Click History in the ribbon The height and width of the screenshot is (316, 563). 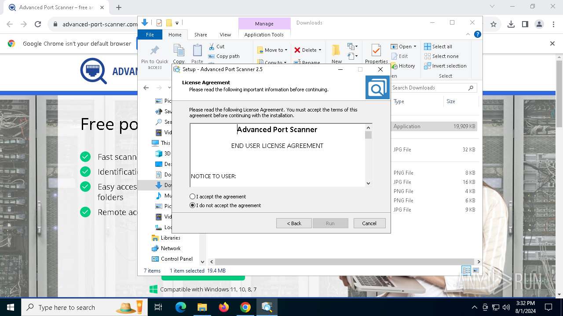click(402, 66)
